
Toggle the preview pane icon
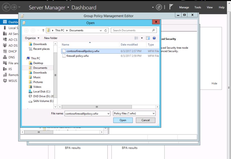tap(148, 38)
